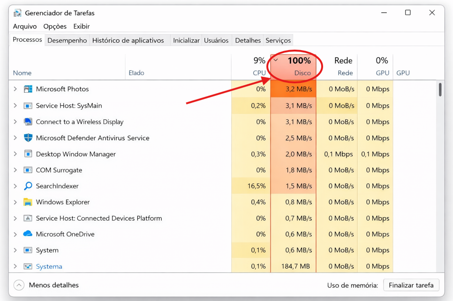Click the Menos detalhes circular arrow icon
The height and width of the screenshot is (301, 453).
(x=19, y=285)
